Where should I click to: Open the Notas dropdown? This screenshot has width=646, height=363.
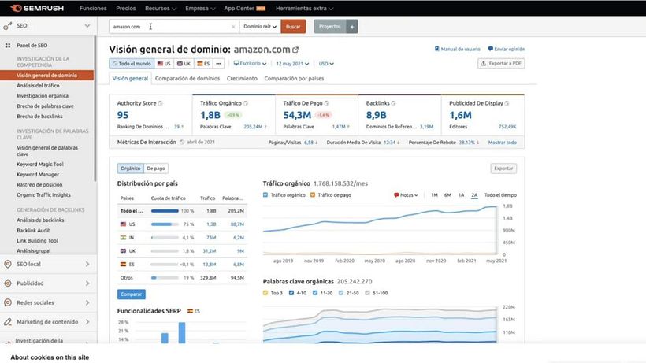point(407,195)
